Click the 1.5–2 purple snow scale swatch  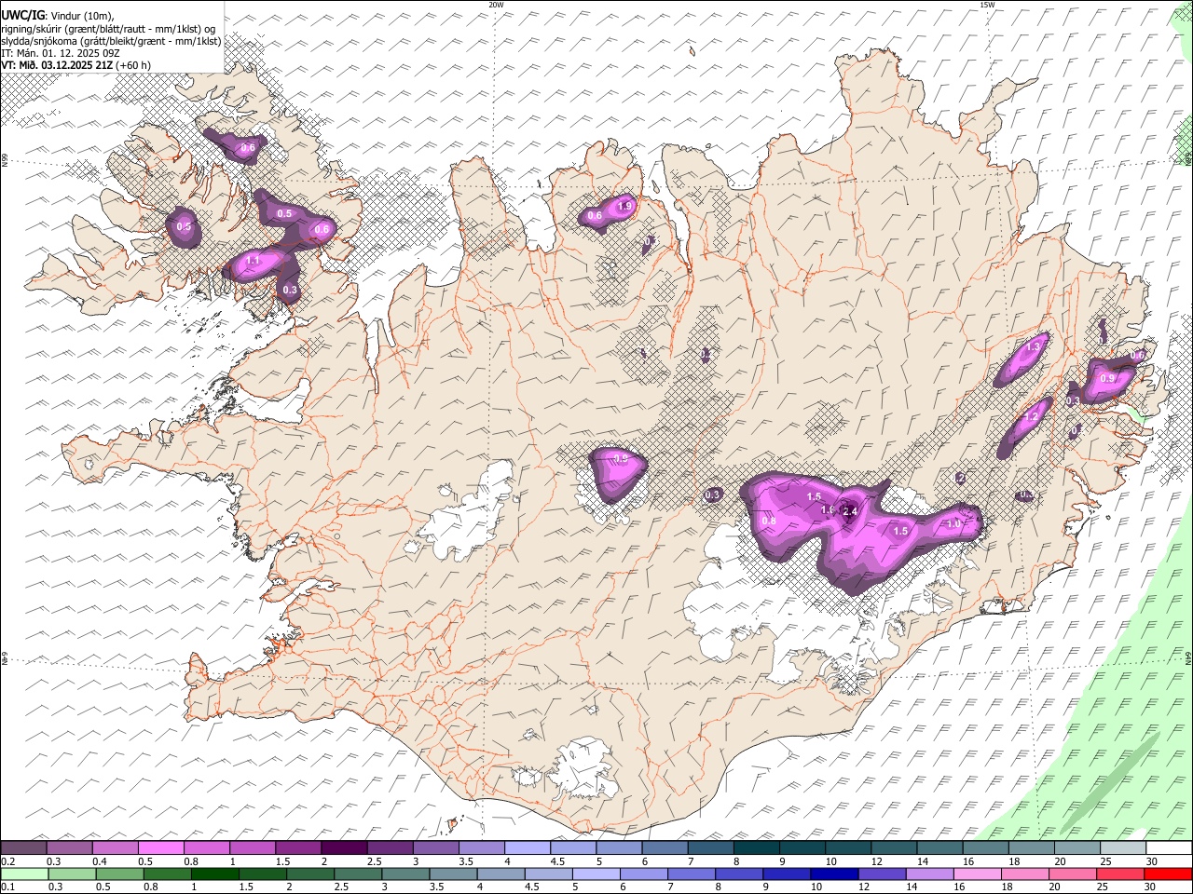click(x=298, y=847)
